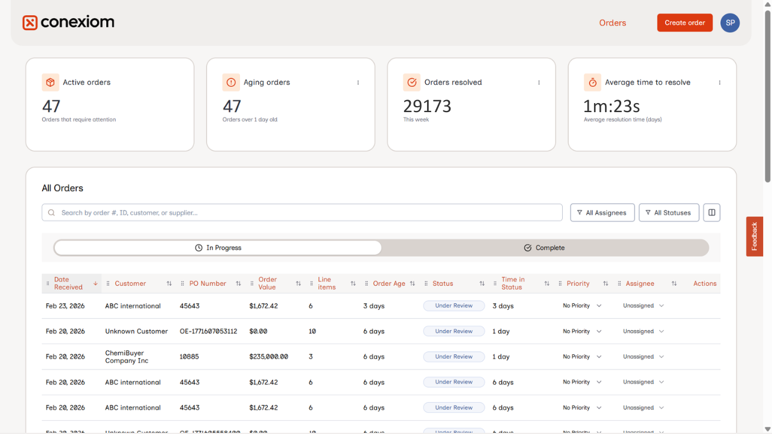
Task: Go to Orders in top navigation
Action: [x=612, y=23]
